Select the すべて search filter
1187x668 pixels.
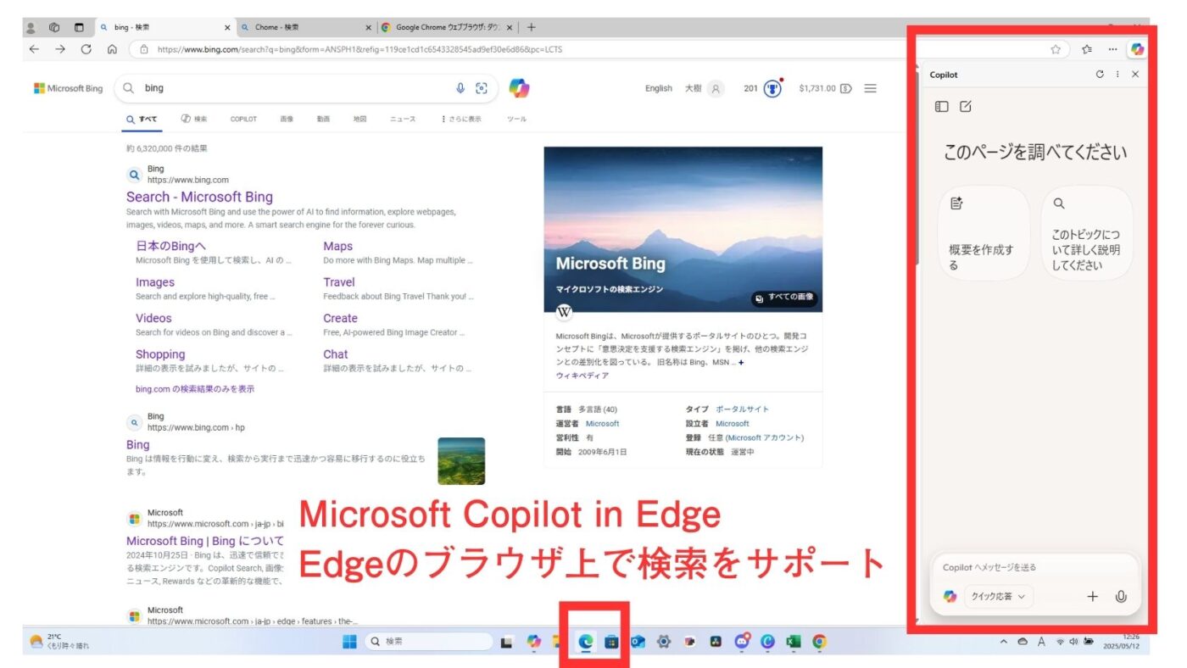point(142,119)
